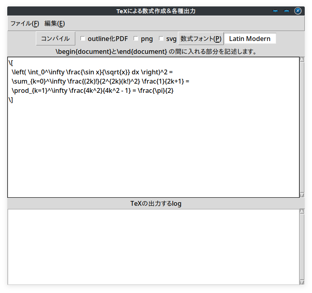Click the log pane's vertical scrollbar track
312x293 pixels.
point(302,247)
